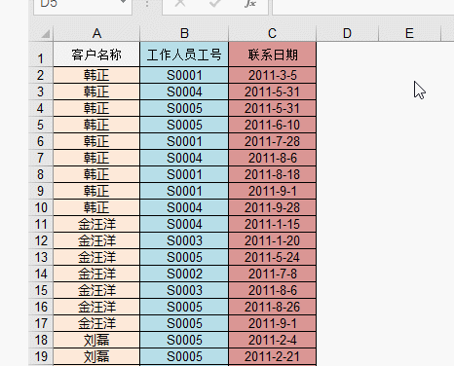Click 金汪洋 cell in row 11
The height and width of the screenshot is (366, 454).
click(96, 224)
